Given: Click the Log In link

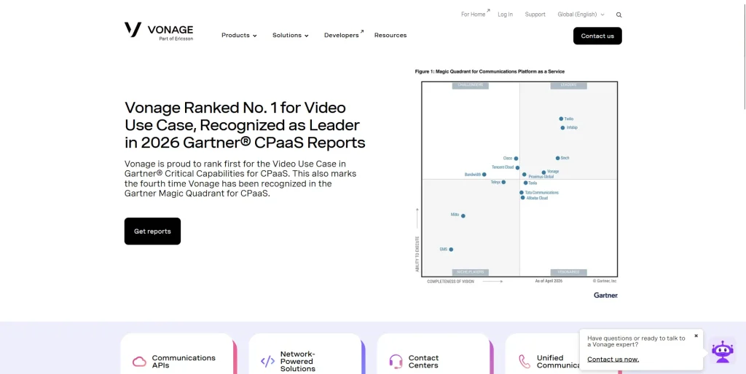Looking at the screenshot, I should point(505,15).
